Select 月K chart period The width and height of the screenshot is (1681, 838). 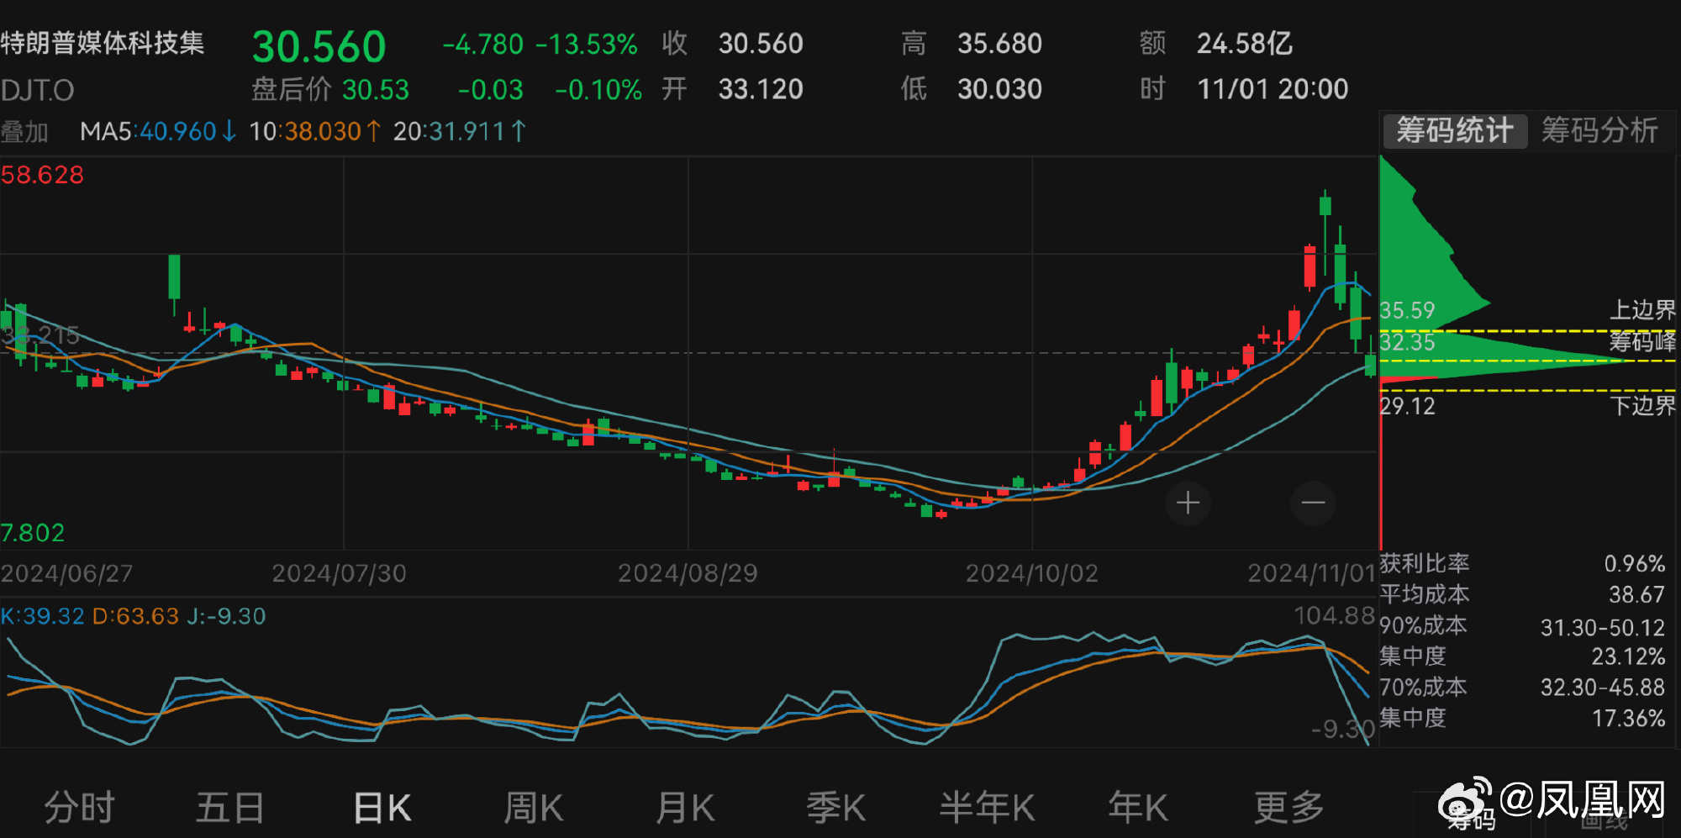click(x=685, y=808)
